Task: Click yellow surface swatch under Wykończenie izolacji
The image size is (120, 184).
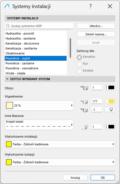Action: pos(9,162)
